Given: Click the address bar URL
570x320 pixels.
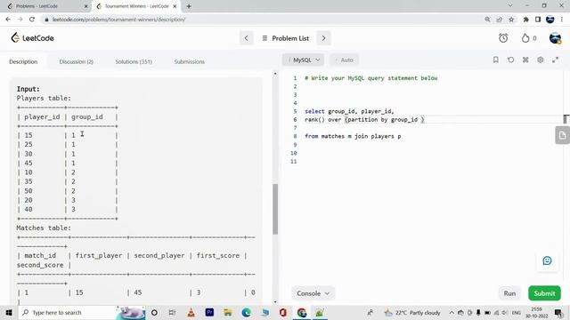Looking at the screenshot, I should tap(118, 20).
